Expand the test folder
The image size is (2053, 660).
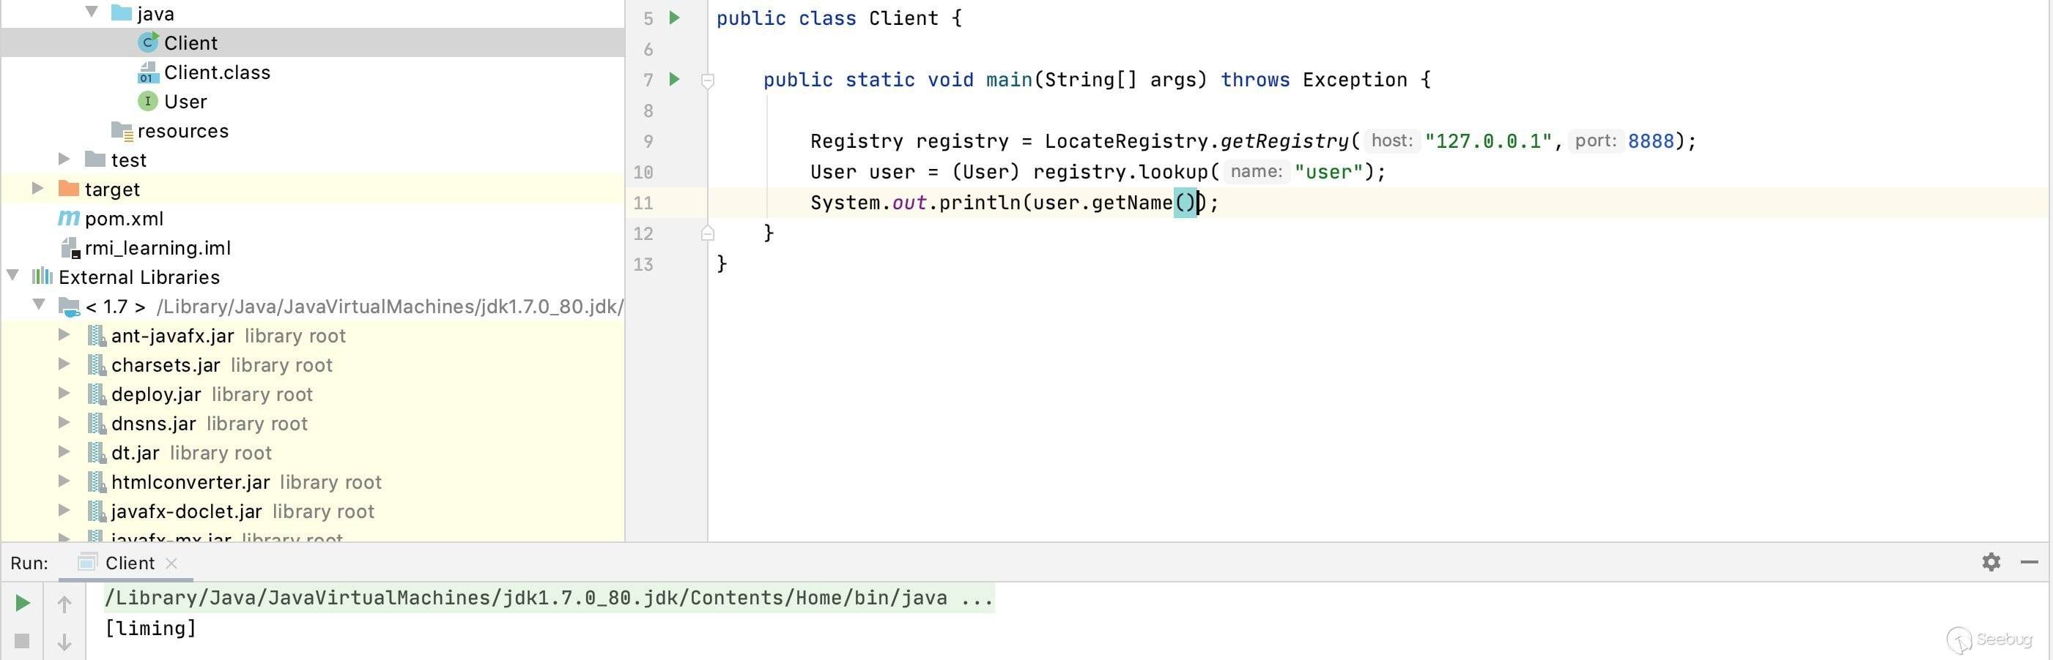[x=64, y=160]
